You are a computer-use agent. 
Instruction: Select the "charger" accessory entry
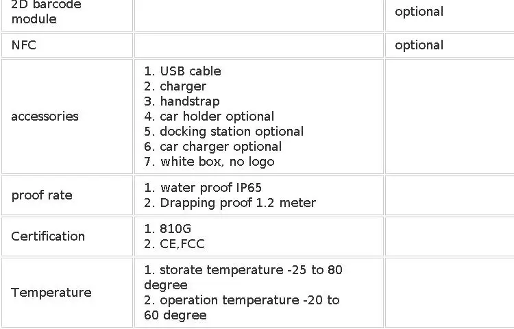175,86
